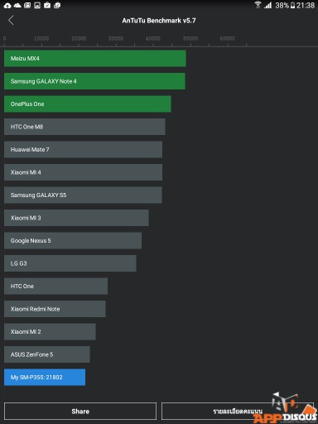Select the Huawei Mate 7 bar

click(x=83, y=149)
